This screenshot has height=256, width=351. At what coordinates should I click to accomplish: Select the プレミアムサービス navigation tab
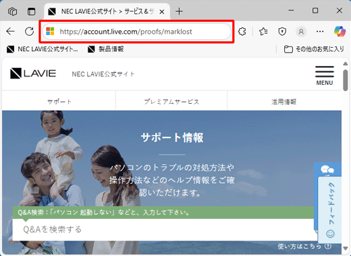click(171, 102)
